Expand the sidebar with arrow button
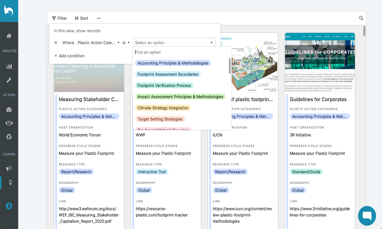 click(9, 206)
